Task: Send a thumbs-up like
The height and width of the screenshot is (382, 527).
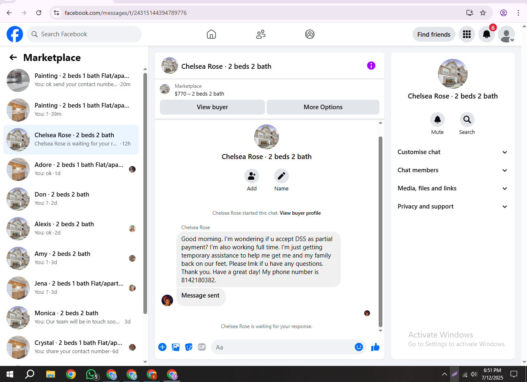Action: [375, 347]
